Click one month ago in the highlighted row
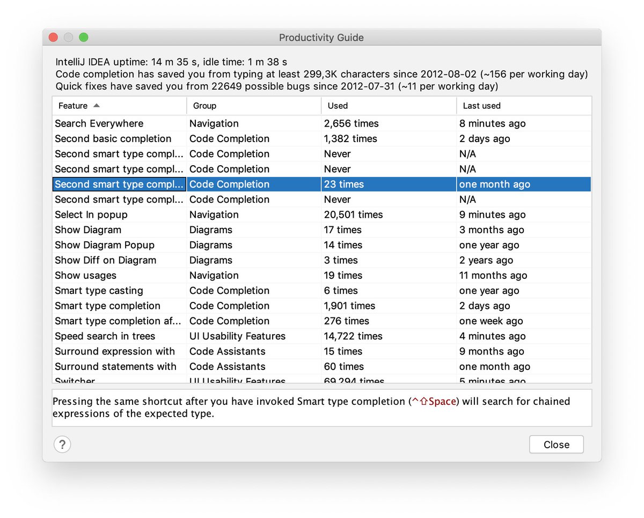This screenshot has height=518, width=644. (524, 184)
